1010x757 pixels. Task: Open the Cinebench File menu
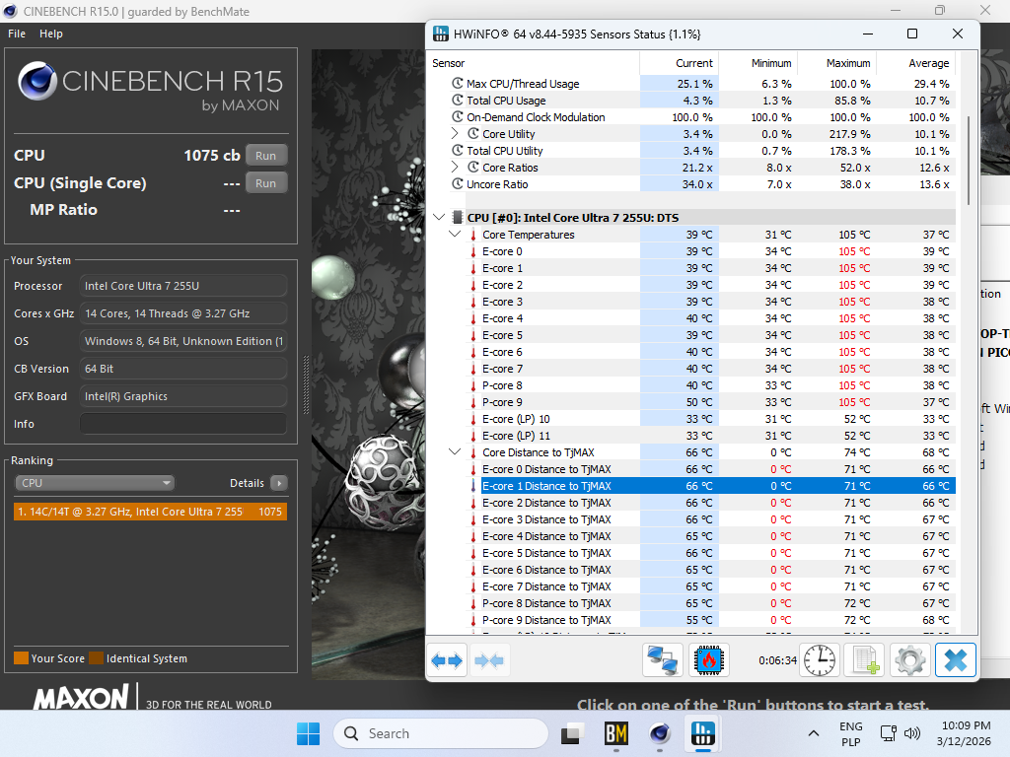point(17,34)
